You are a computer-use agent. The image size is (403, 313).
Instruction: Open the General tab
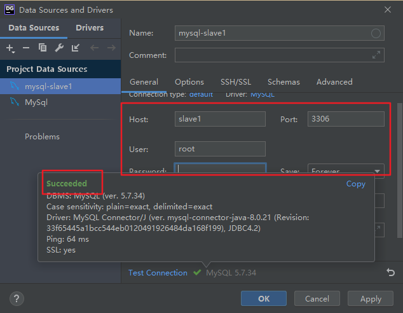(x=144, y=82)
